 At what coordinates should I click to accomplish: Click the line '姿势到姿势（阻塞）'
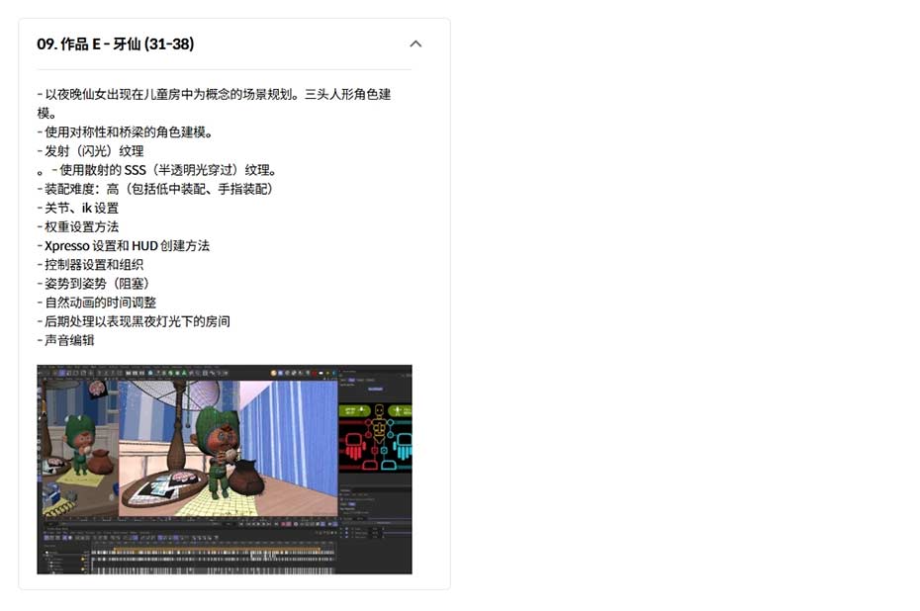click(x=97, y=284)
